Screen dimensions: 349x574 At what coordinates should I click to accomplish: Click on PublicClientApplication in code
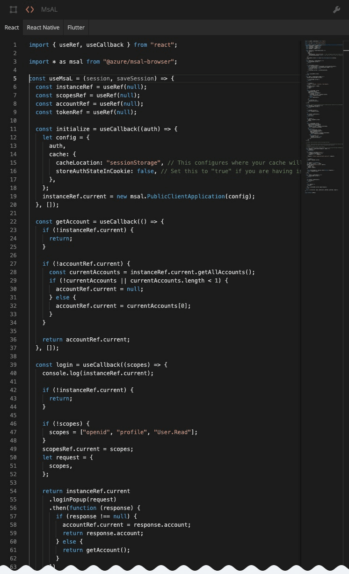pos(185,196)
